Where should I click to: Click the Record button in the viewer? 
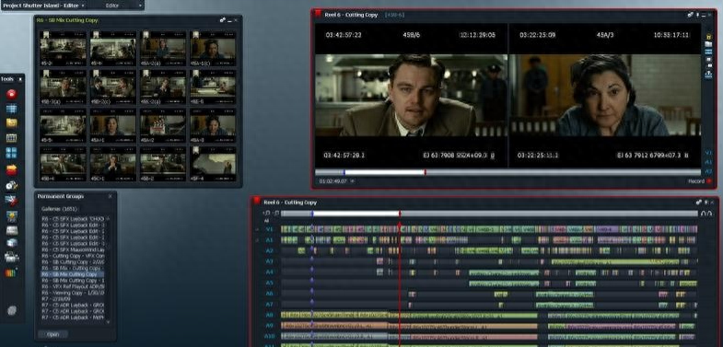point(699,181)
